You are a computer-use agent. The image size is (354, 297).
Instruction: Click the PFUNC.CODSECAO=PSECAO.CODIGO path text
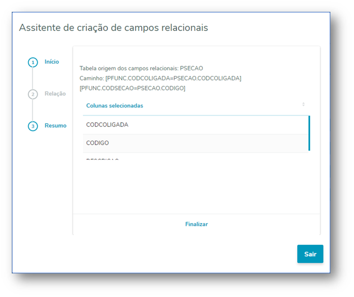coord(133,88)
